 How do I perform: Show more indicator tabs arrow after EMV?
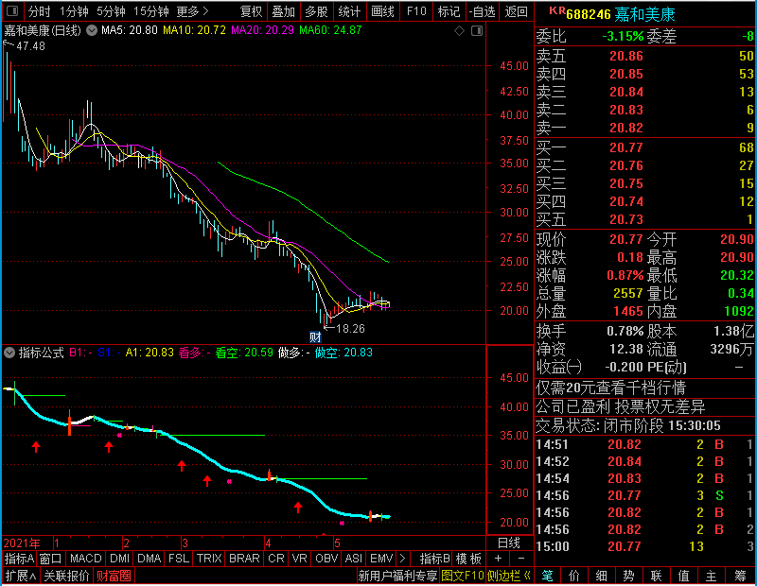[x=403, y=559]
